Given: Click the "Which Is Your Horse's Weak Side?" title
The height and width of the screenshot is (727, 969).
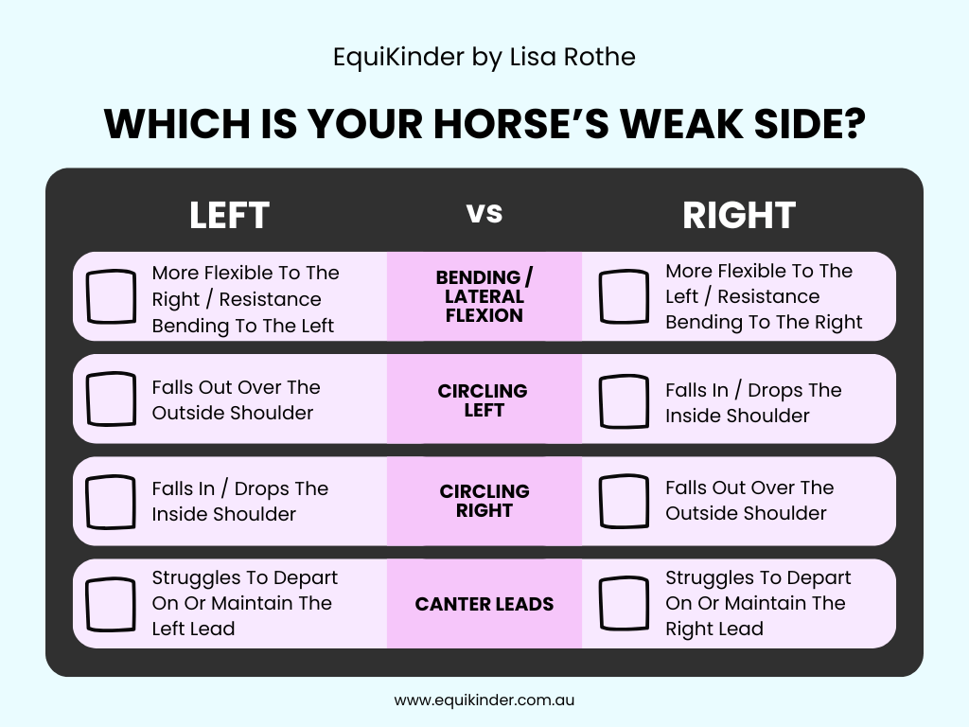Looking at the screenshot, I should coord(484,124).
